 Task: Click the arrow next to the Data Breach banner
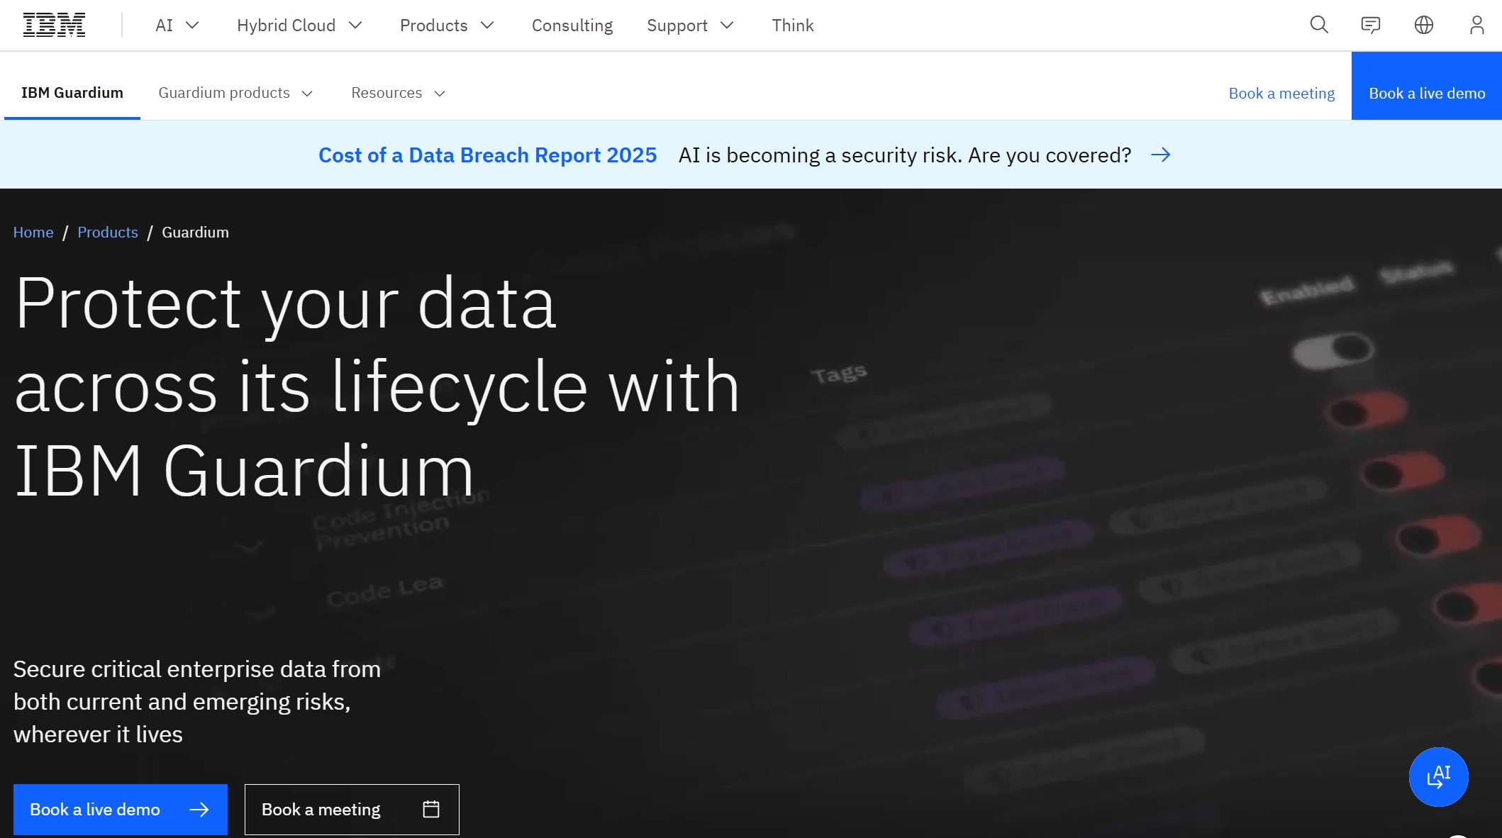pos(1162,155)
